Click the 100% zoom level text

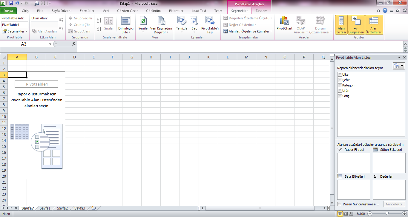coord(361,214)
